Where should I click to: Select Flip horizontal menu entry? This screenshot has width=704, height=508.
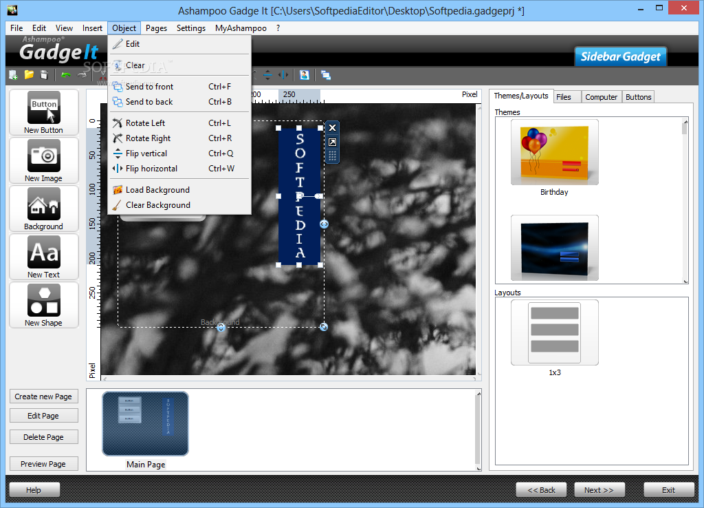[179, 169]
